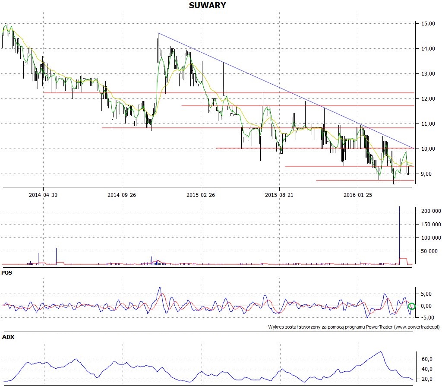Click the 13,00 price axis label

point(428,74)
